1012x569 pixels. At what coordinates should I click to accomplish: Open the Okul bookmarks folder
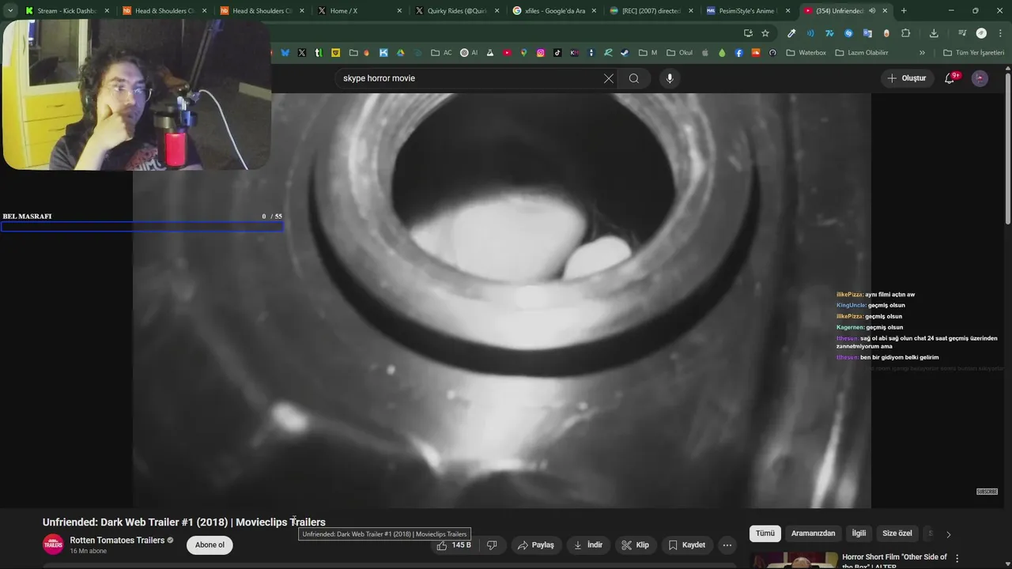tap(679, 53)
